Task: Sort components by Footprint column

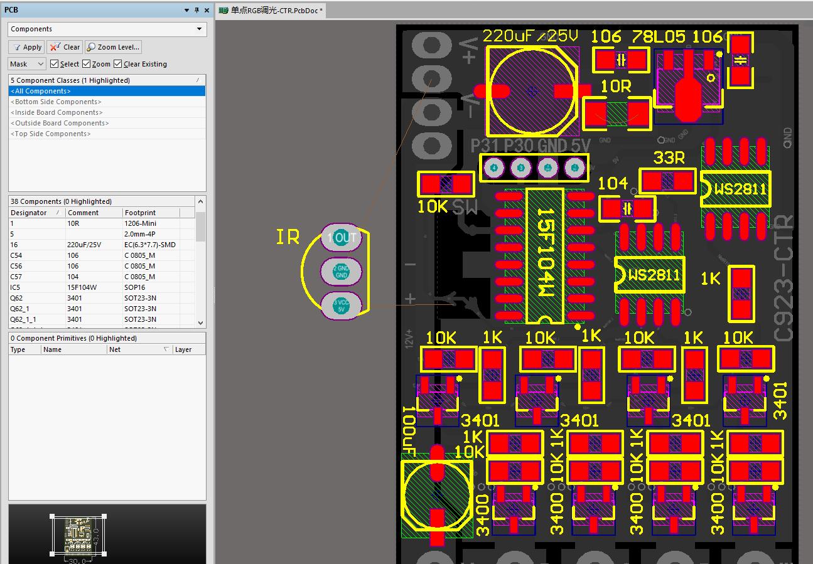Action: (x=151, y=213)
